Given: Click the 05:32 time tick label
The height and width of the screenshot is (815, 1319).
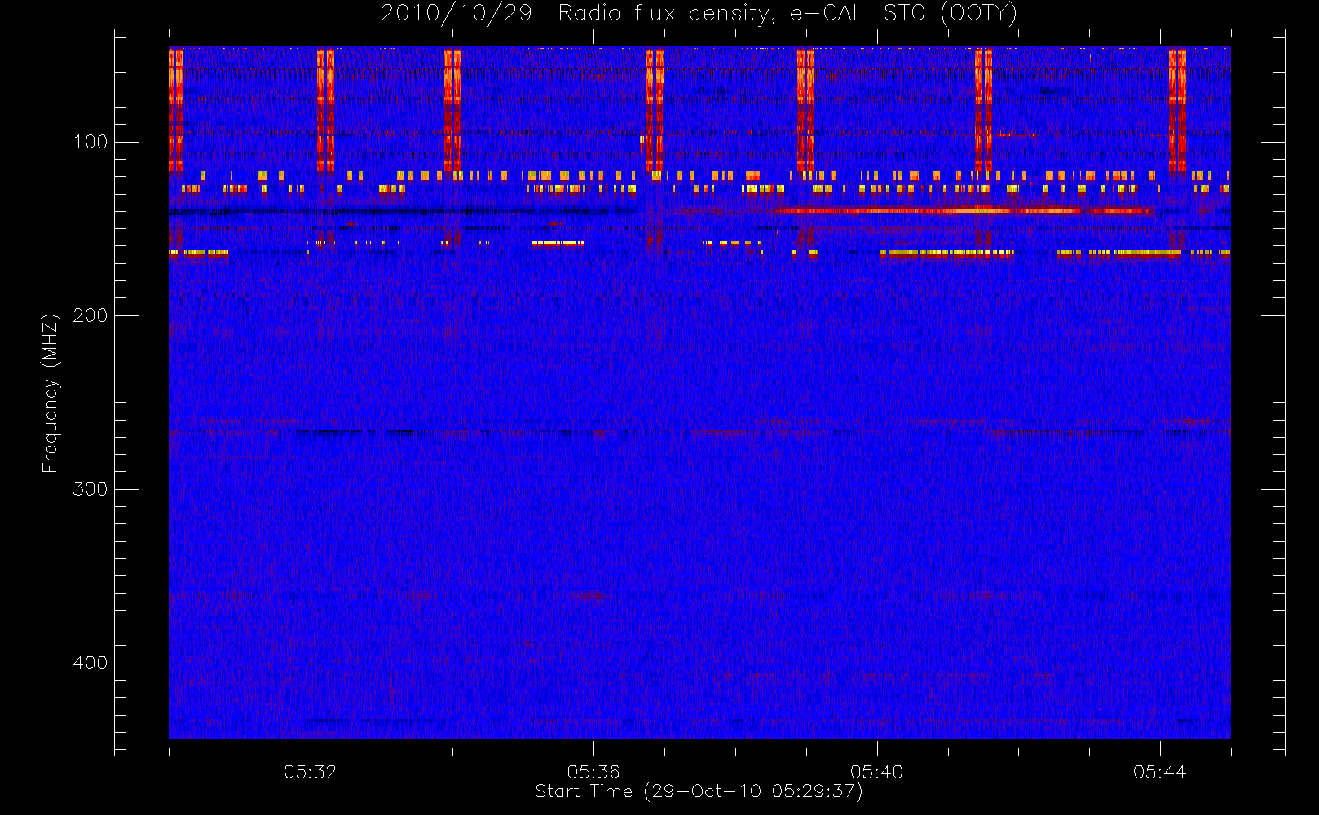Looking at the screenshot, I should tap(310, 772).
